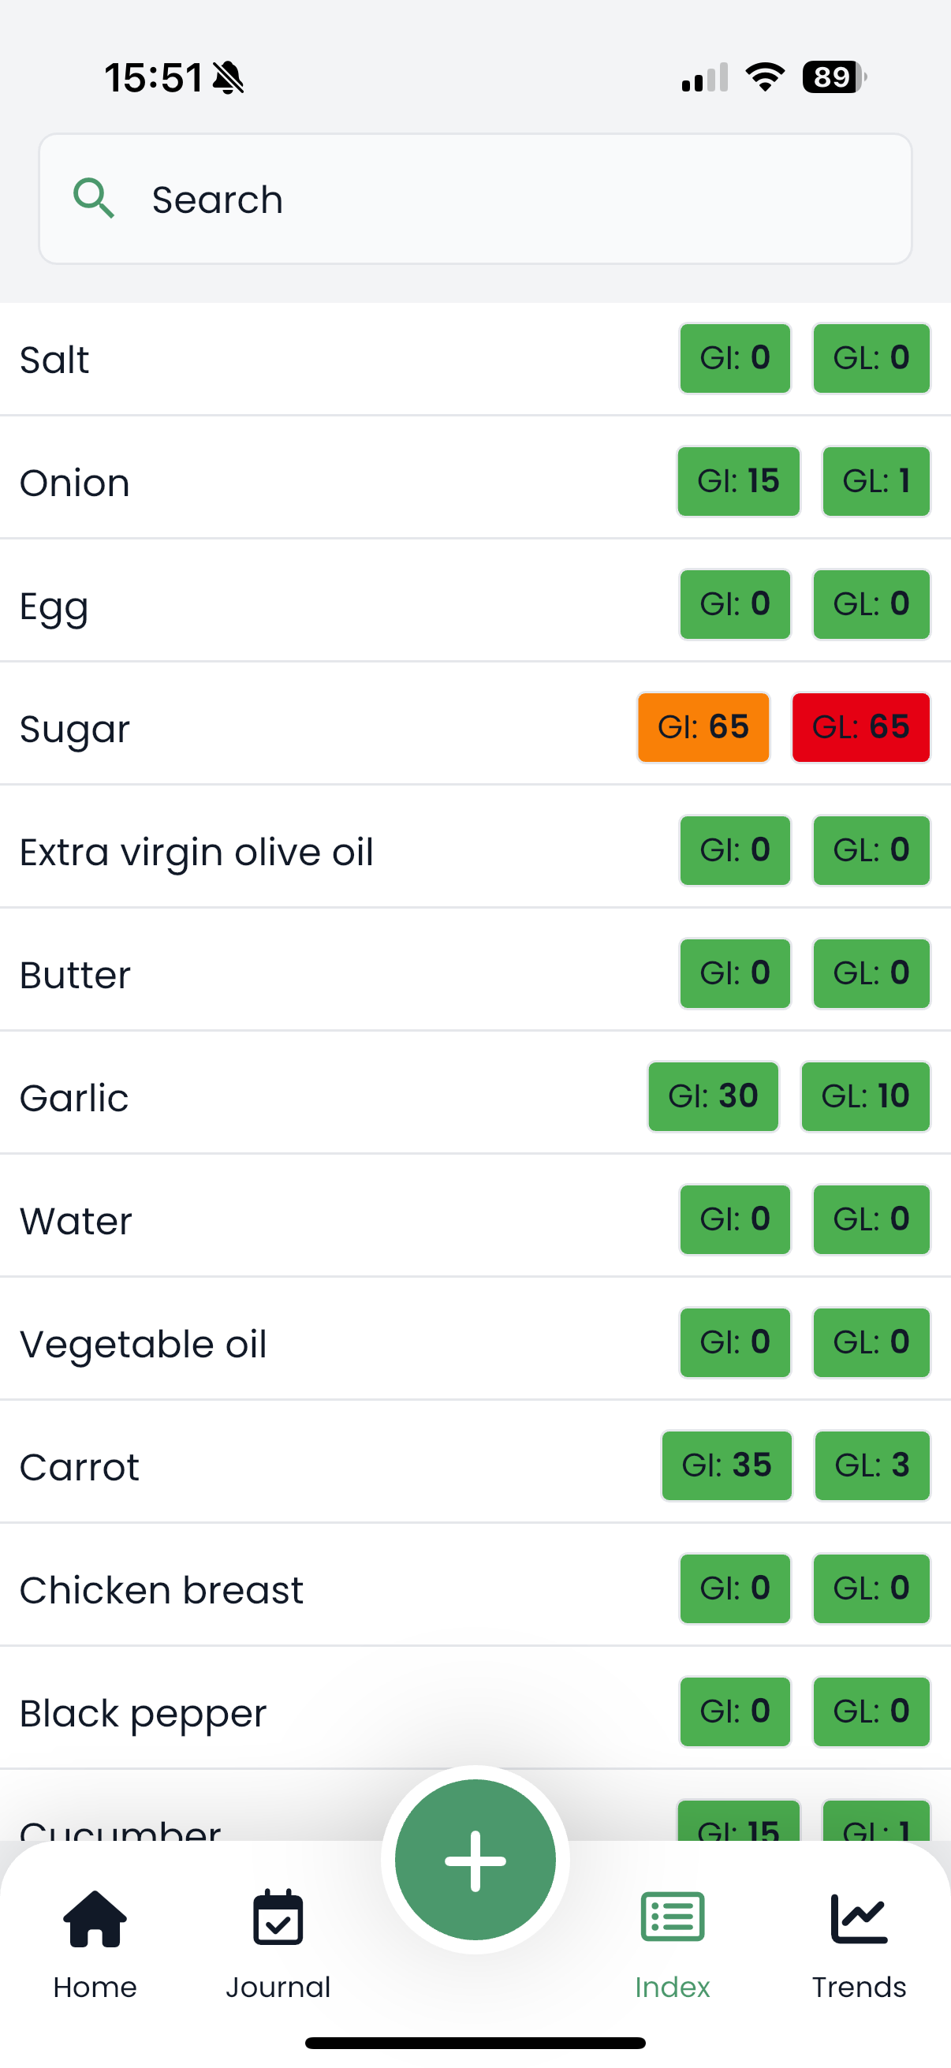Tap Carrot's GI: 35 badge
951x2068 pixels.
click(726, 1465)
